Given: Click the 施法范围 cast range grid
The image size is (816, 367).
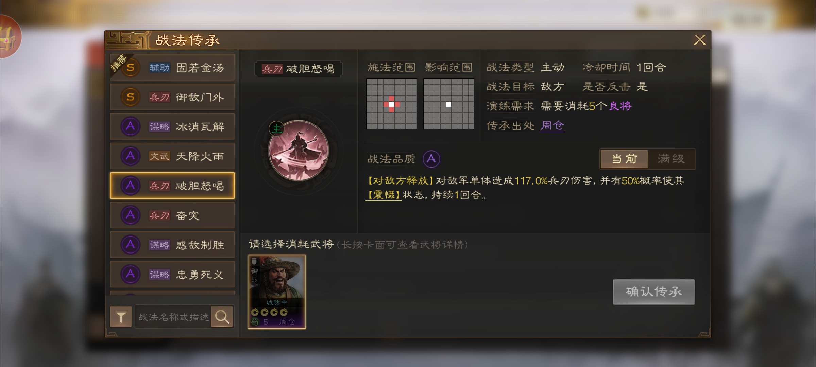Looking at the screenshot, I should point(392,104).
